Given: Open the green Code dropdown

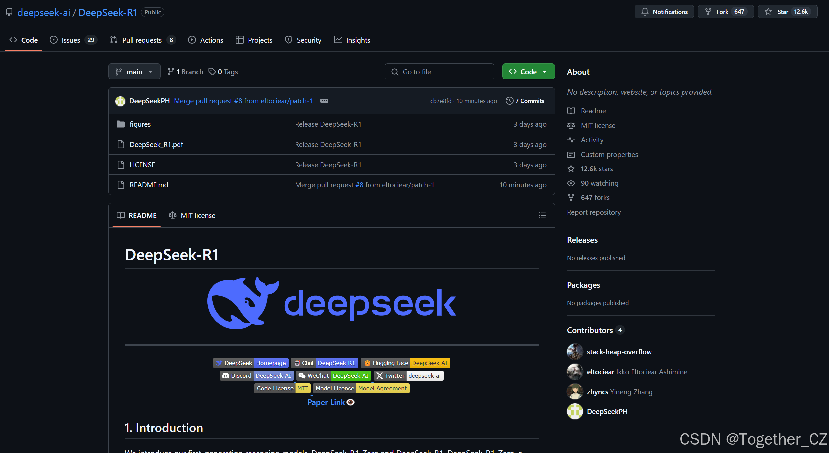Looking at the screenshot, I should tap(528, 71).
